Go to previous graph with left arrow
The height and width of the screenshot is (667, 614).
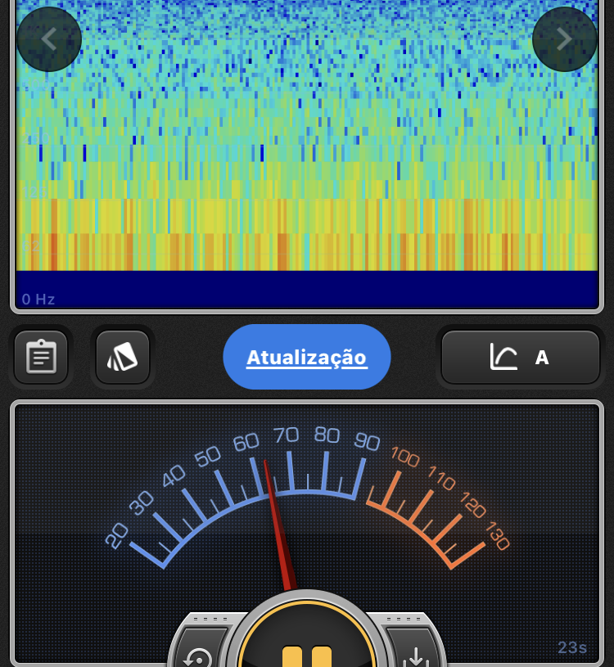click(48, 39)
